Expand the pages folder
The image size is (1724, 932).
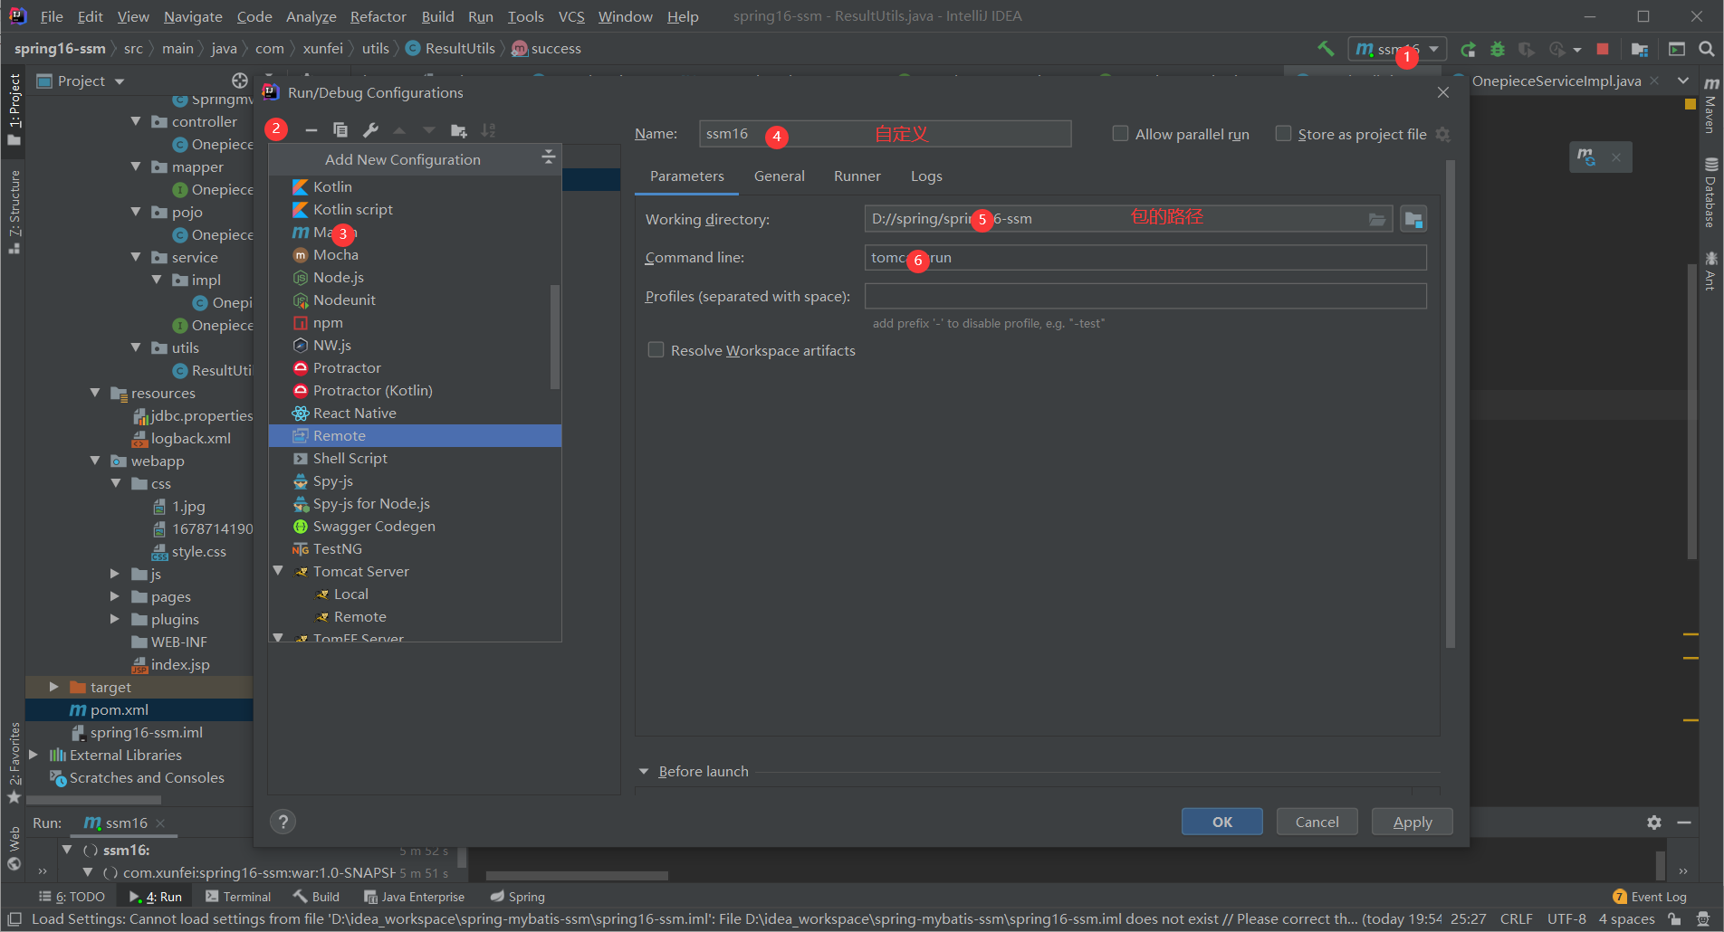pos(115,596)
